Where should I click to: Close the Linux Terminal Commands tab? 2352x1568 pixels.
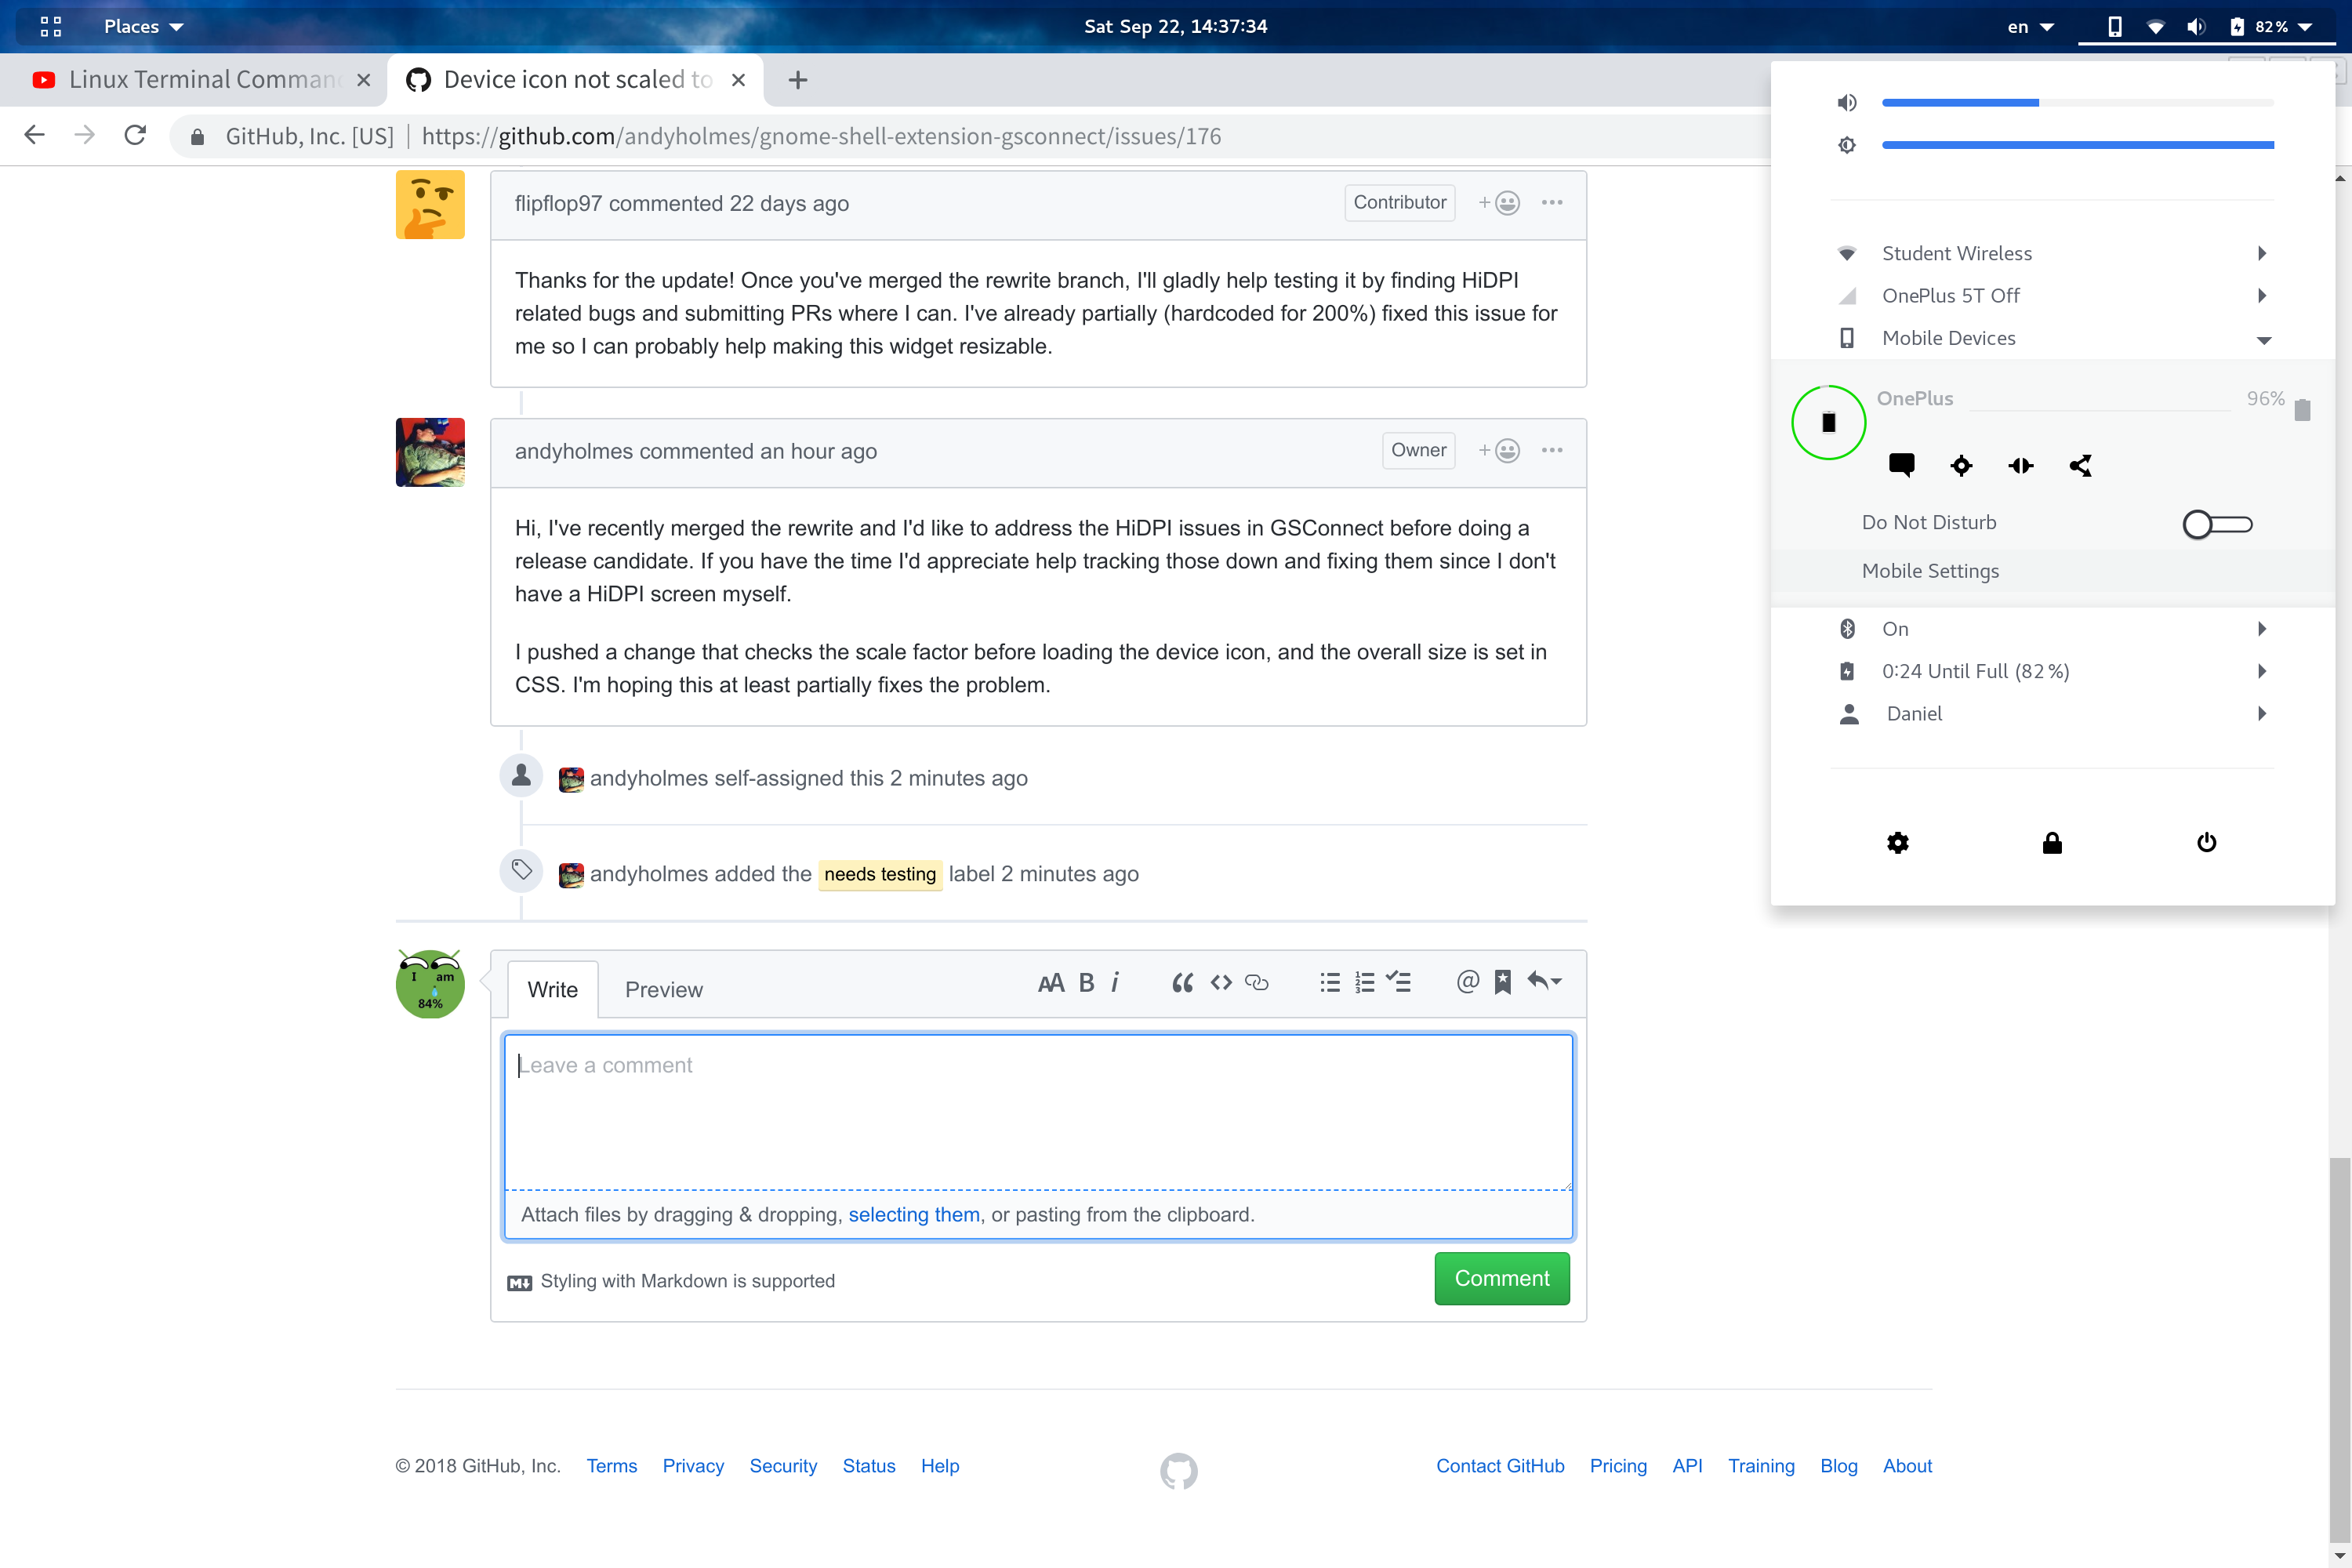pos(364,80)
